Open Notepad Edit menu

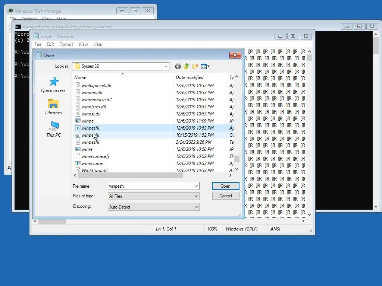click(x=50, y=44)
